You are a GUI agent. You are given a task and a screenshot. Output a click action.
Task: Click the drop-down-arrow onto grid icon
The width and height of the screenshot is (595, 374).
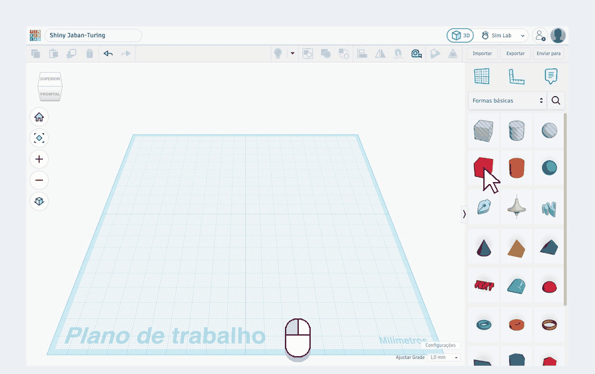click(x=453, y=54)
